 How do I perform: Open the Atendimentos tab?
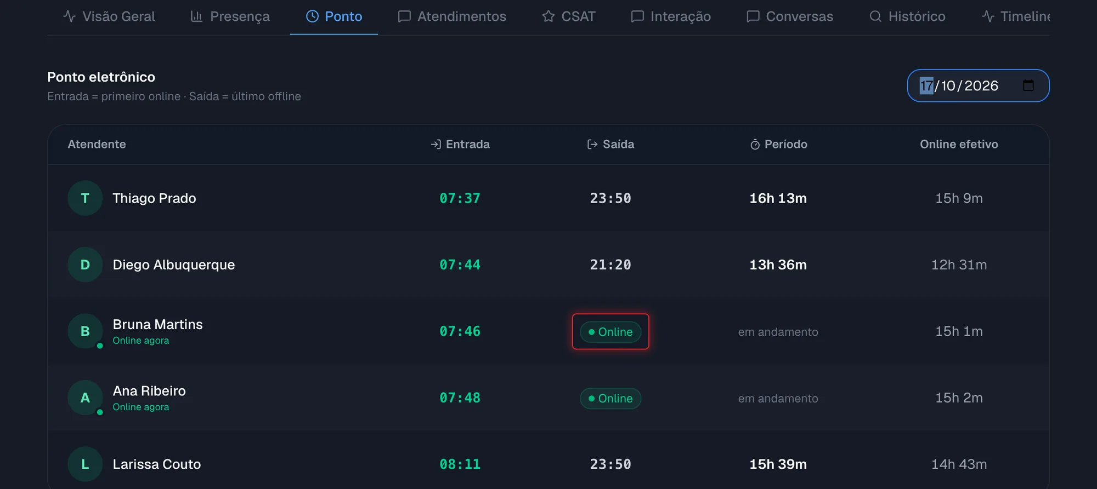pos(452,16)
